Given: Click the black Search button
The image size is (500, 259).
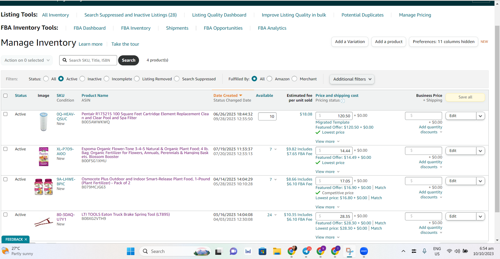Looking at the screenshot, I should click(129, 60).
